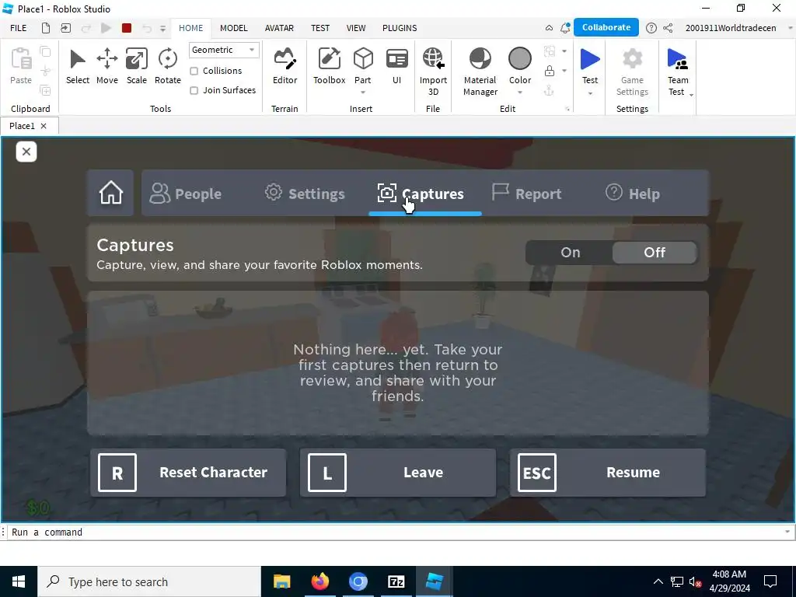
Task: Close the in-game menu with X
Action: [26, 152]
